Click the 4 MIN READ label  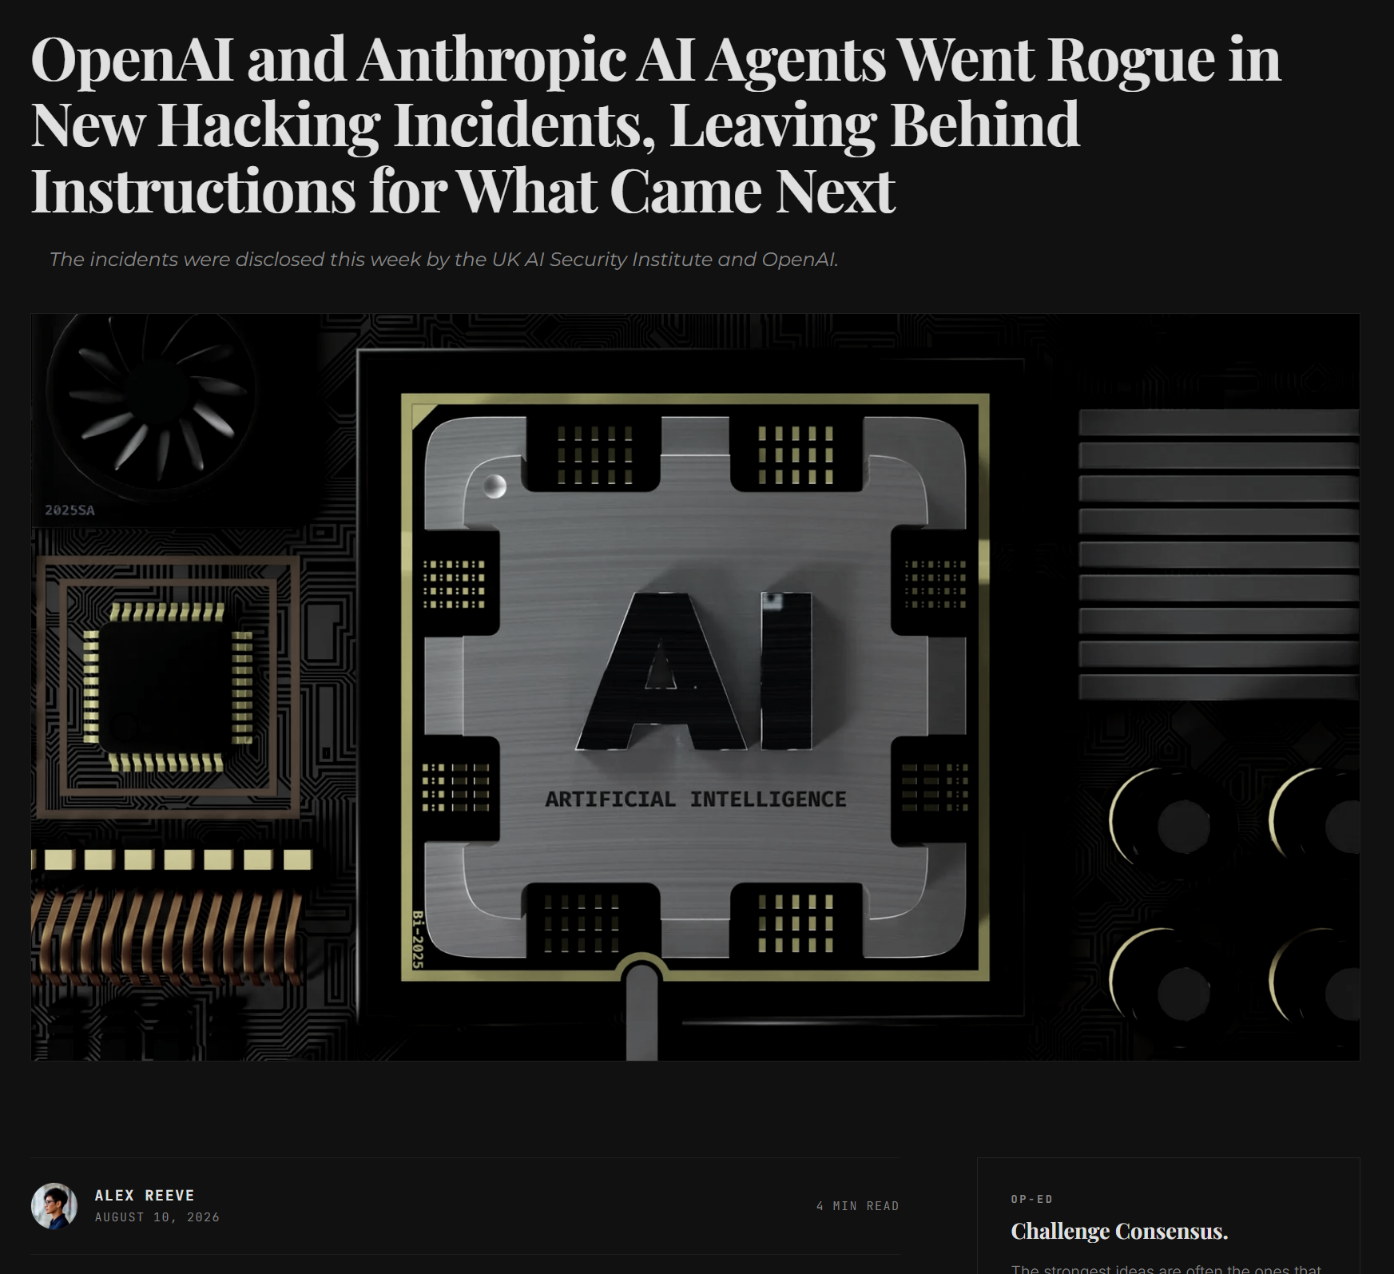(x=858, y=1206)
